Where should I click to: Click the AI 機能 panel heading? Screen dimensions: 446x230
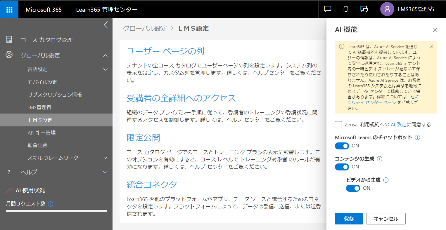point(346,30)
